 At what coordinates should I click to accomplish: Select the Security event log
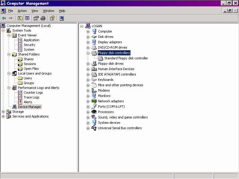[x=29, y=45]
